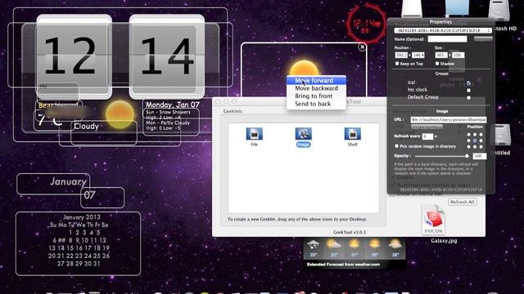This screenshot has height=294, width=524.
Task: Click the sun inside the selected geeklet frame
Action: point(304,68)
